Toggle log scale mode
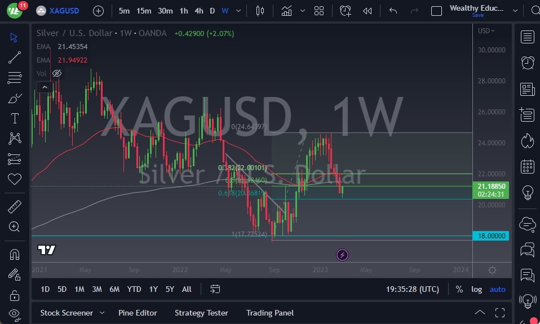This screenshot has width=540, height=324. [x=477, y=289]
